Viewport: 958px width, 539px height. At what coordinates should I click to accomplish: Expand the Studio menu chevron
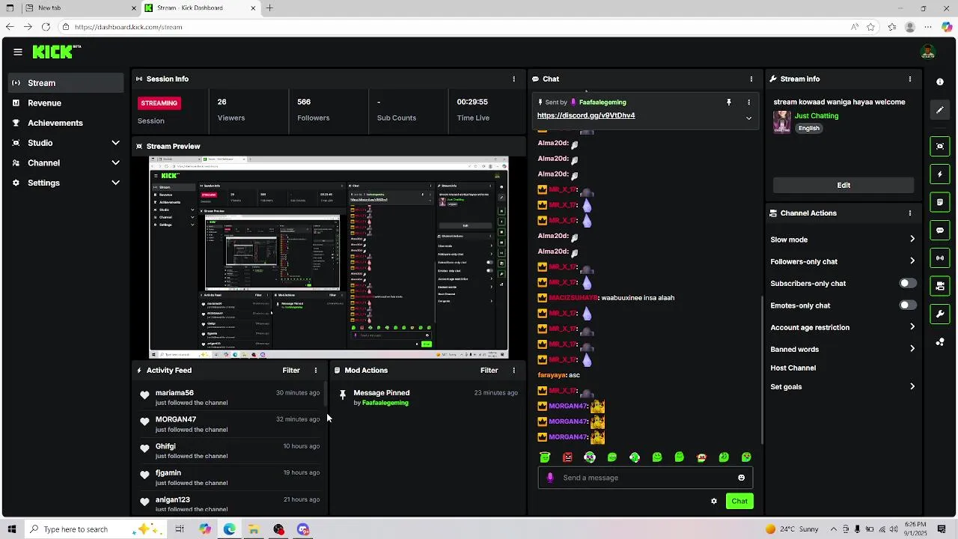coord(115,143)
